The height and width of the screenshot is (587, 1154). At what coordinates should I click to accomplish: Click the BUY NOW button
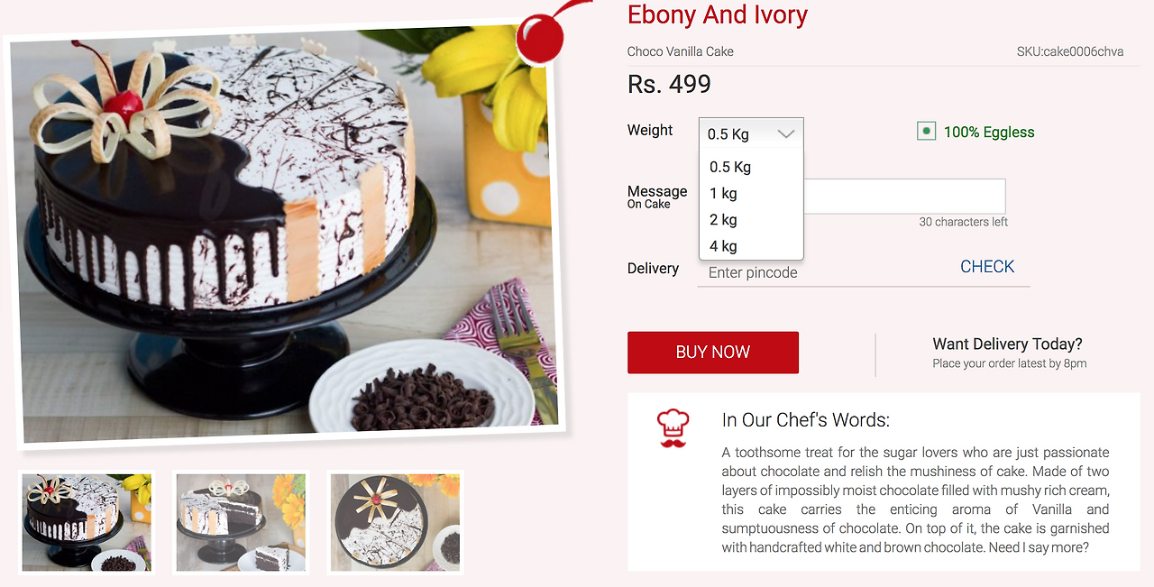click(713, 353)
